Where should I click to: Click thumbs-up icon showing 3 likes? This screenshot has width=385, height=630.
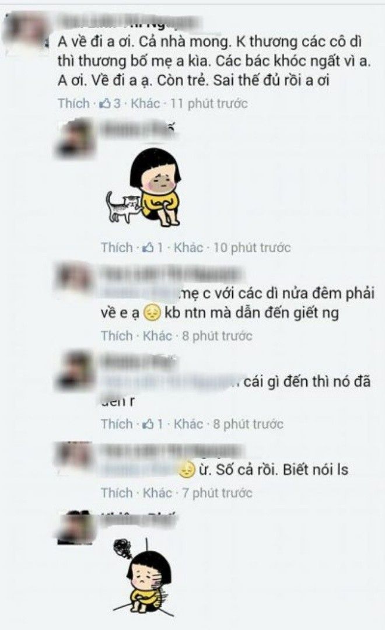pyautogui.click(x=105, y=104)
